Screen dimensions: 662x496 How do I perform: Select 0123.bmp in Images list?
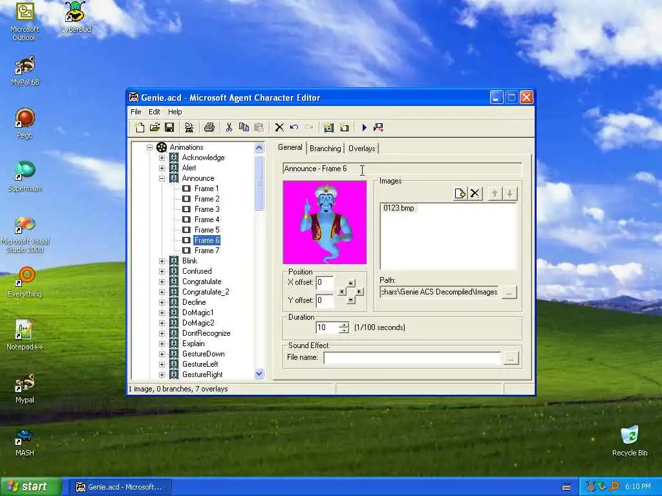pyautogui.click(x=398, y=208)
